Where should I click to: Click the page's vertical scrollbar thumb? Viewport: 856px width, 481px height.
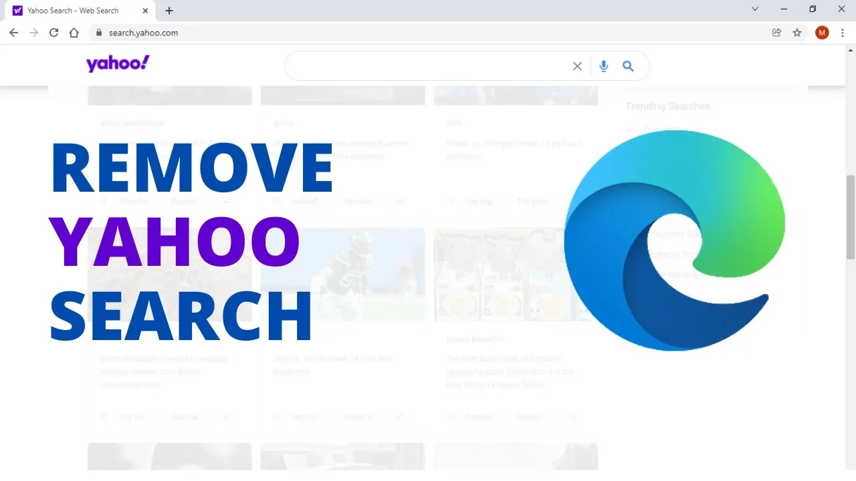tap(851, 217)
